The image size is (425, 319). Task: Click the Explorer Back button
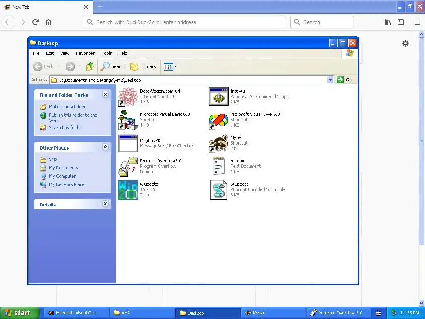click(x=44, y=66)
